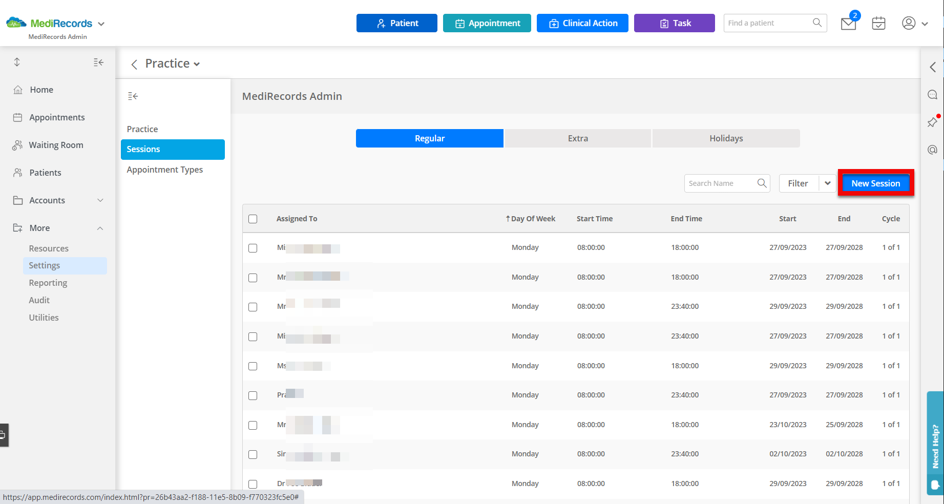The image size is (944, 504).
Task: Click the Patients person icon
Action: point(18,173)
